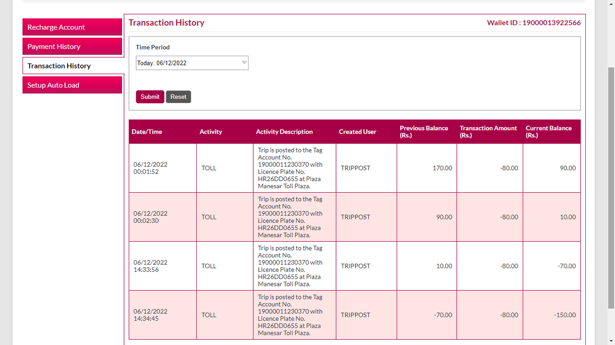
Task: Click TRIPPOST in the 00:02:30 row
Action: coord(355,217)
